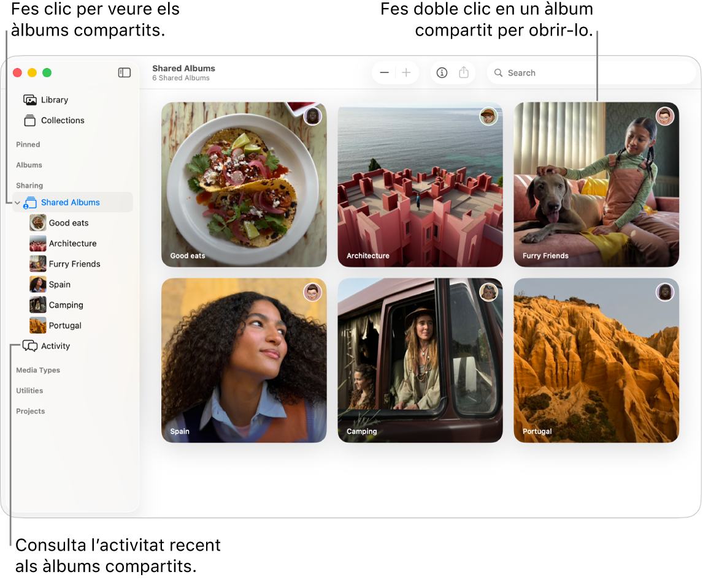Click the contributor avatar on the Camping album
Image resolution: width=703 pixels, height=580 pixels.
pos(488,292)
